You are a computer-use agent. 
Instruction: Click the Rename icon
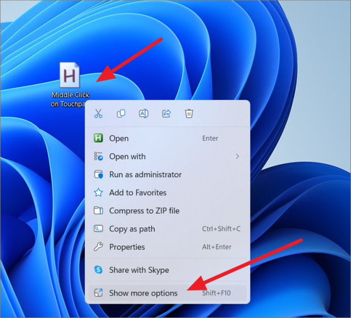144,113
